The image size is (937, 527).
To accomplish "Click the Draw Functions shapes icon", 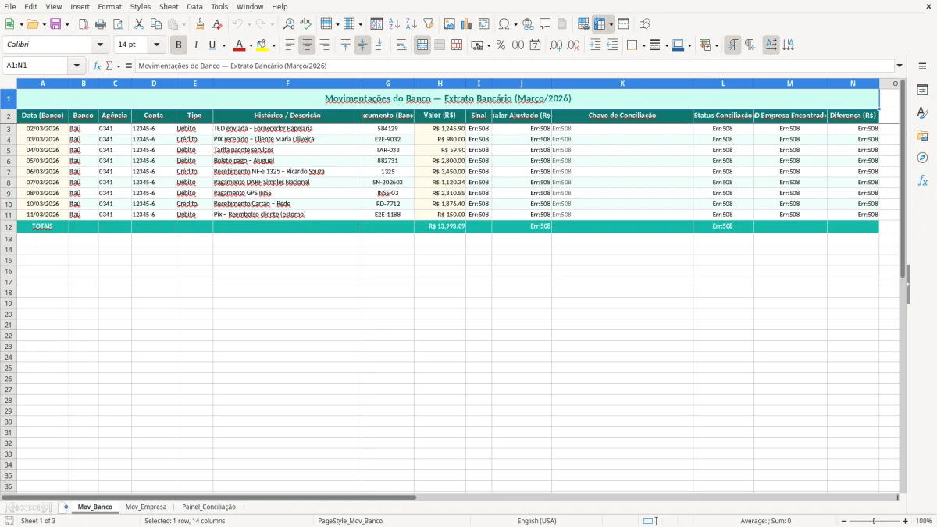I will [645, 24].
